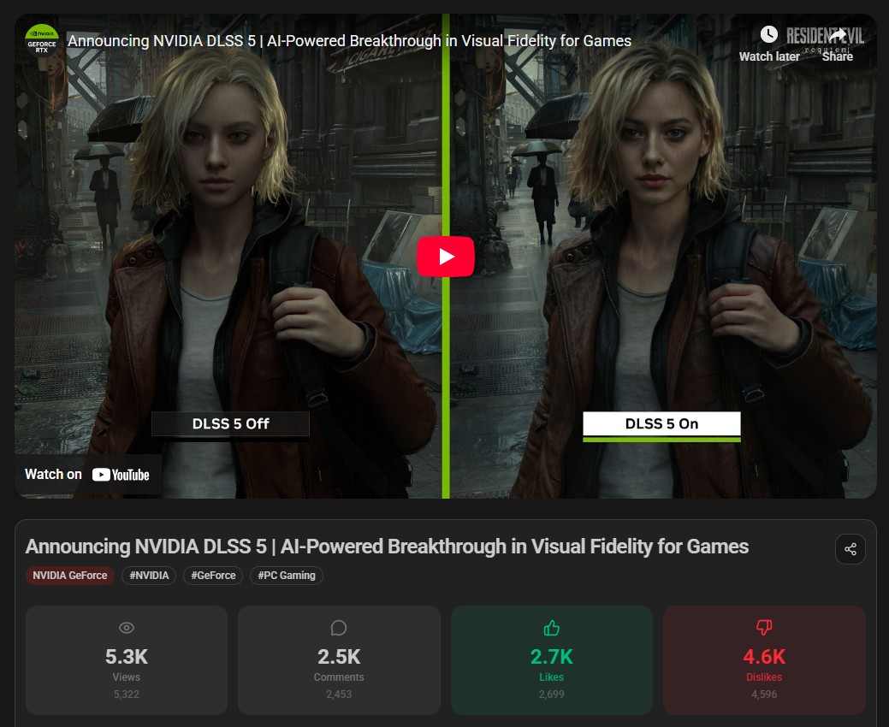Play the DLSS 5 announcement video

(446, 257)
